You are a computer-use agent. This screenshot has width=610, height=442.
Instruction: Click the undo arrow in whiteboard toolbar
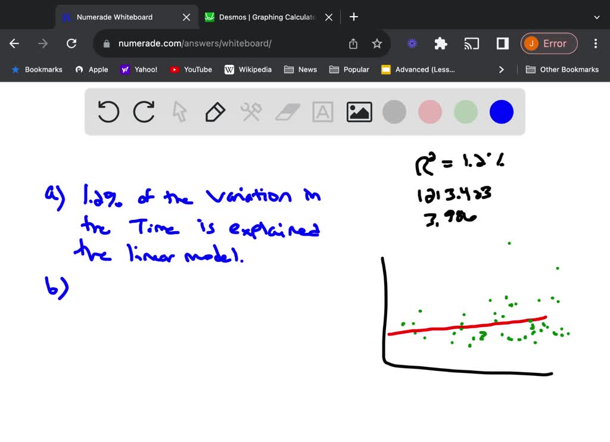pos(108,112)
